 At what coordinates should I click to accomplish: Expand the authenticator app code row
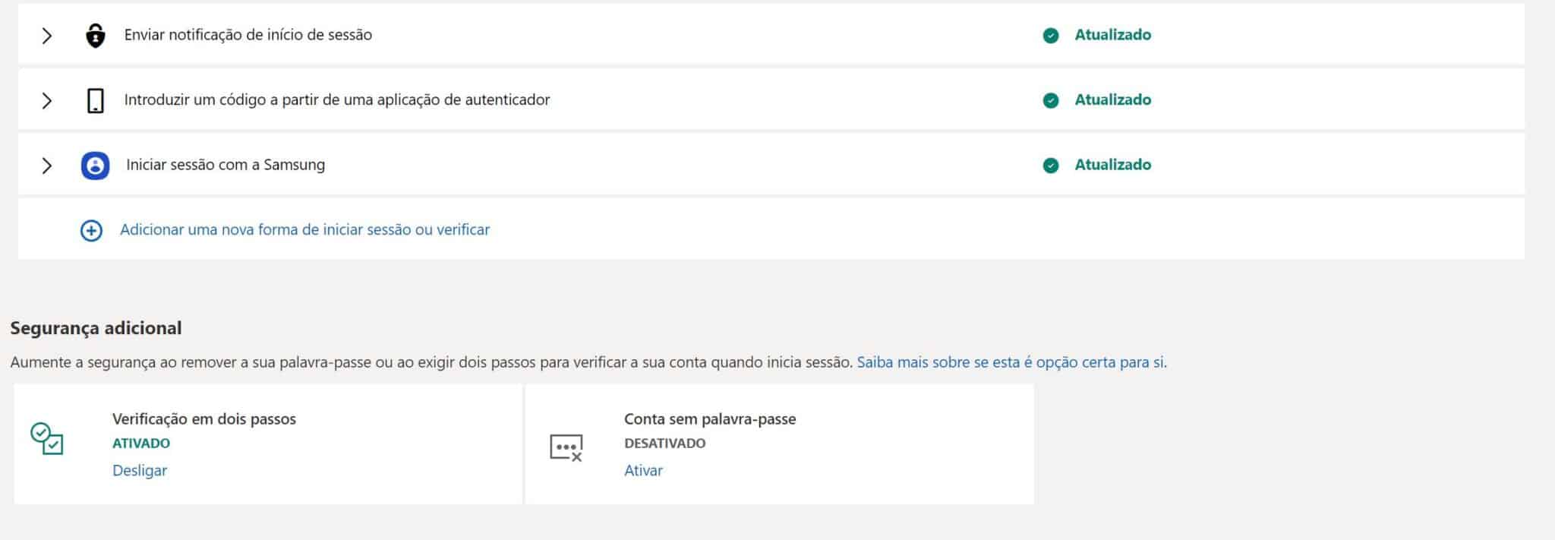(x=47, y=100)
